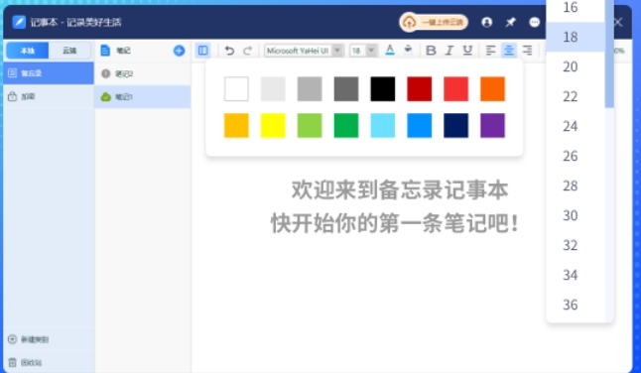Open the font size 18 dropdown
This screenshot has width=641, height=373.
pyautogui.click(x=363, y=51)
